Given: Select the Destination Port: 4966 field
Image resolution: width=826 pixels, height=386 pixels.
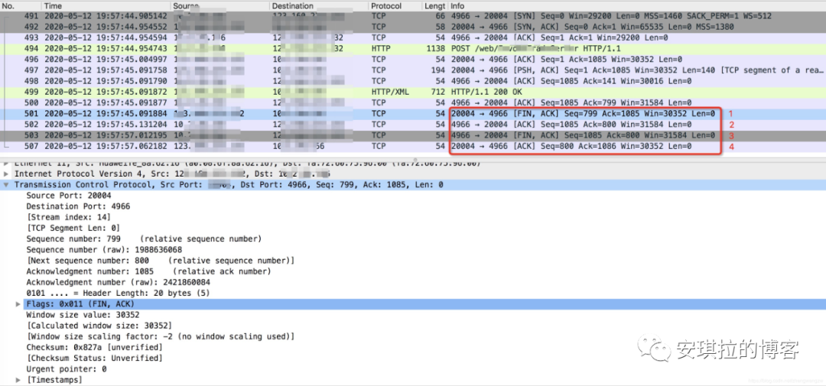Looking at the screenshot, I should [78, 206].
